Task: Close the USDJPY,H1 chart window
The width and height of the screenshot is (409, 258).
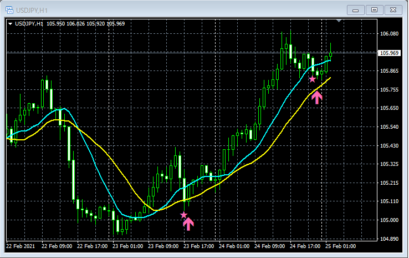Action: click(x=393, y=10)
